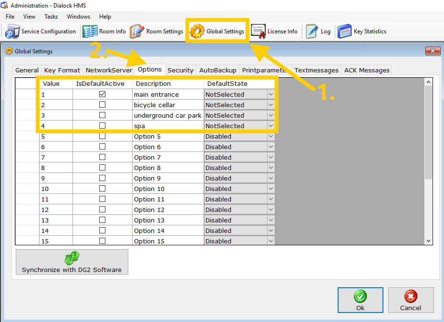Image resolution: width=444 pixels, height=322 pixels.
Task: Click the Description field of Option 10
Action: click(x=168, y=189)
